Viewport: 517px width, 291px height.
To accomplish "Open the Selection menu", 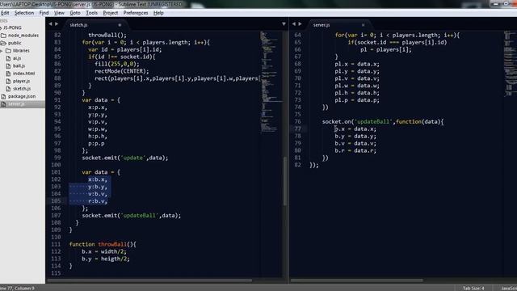I will [x=24, y=13].
